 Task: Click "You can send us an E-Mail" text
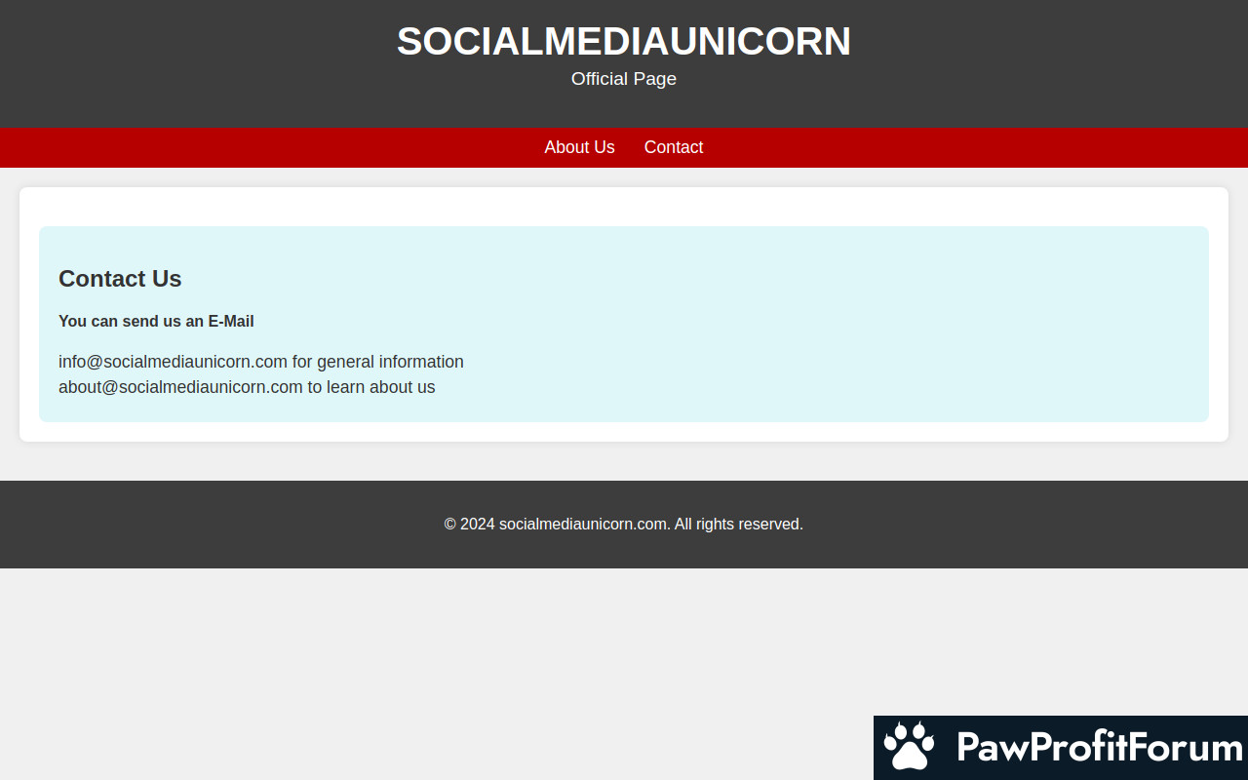point(156,322)
